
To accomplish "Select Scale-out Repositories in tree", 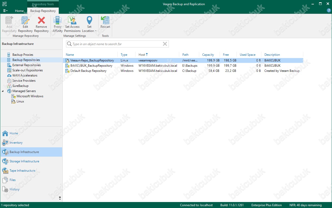I will click(27, 70).
